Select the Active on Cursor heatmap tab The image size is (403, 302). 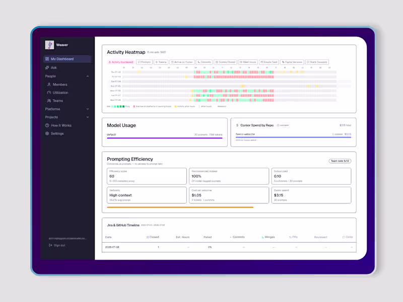182,62
